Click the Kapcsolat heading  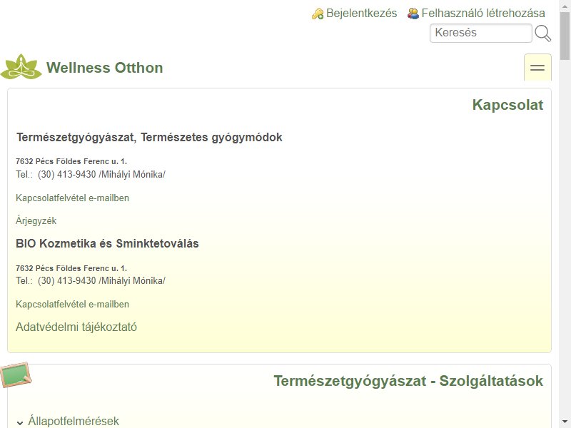coord(507,105)
